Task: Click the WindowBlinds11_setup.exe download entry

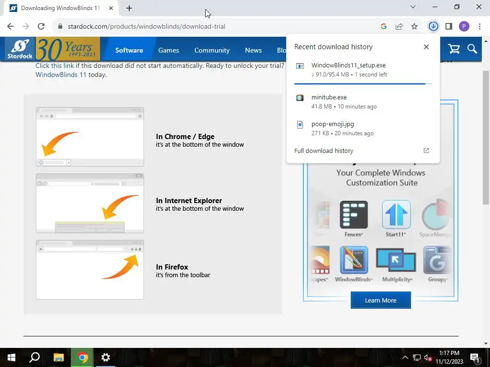Action: [363, 70]
